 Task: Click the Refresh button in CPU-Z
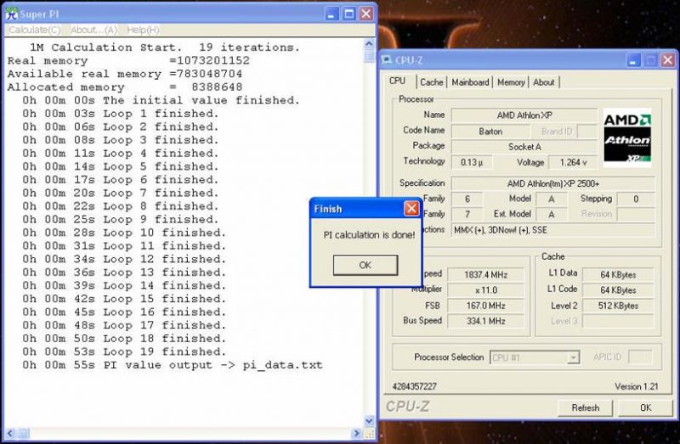585,408
